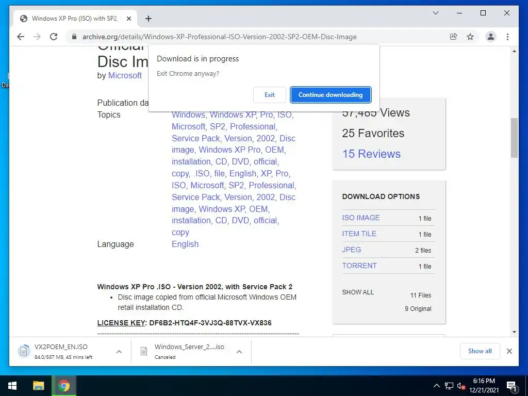Open the taskbar clock and date
Viewport: 528px width, 396px height.
pyautogui.click(x=484, y=386)
